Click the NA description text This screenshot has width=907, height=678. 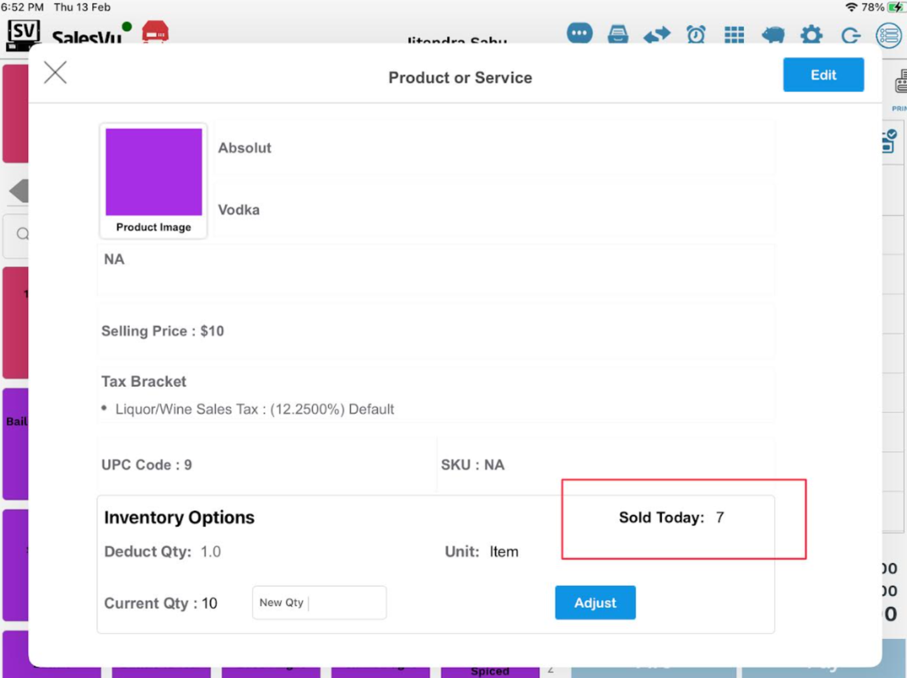(x=114, y=259)
